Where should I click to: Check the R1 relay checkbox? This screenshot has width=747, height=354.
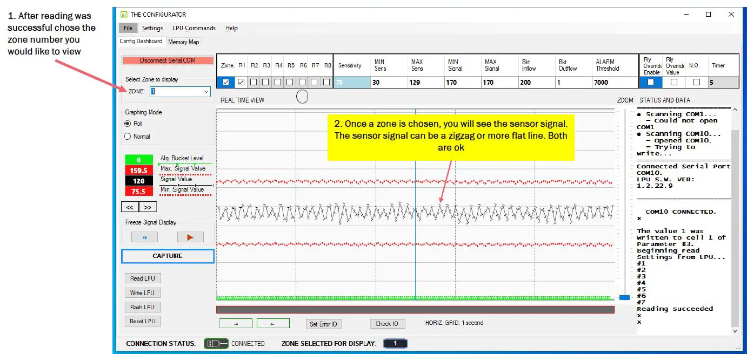(242, 82)
